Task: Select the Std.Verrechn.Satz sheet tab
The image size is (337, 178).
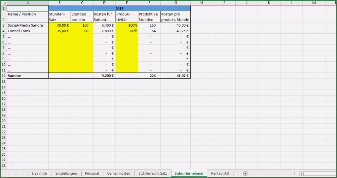Action: point(153,173)
